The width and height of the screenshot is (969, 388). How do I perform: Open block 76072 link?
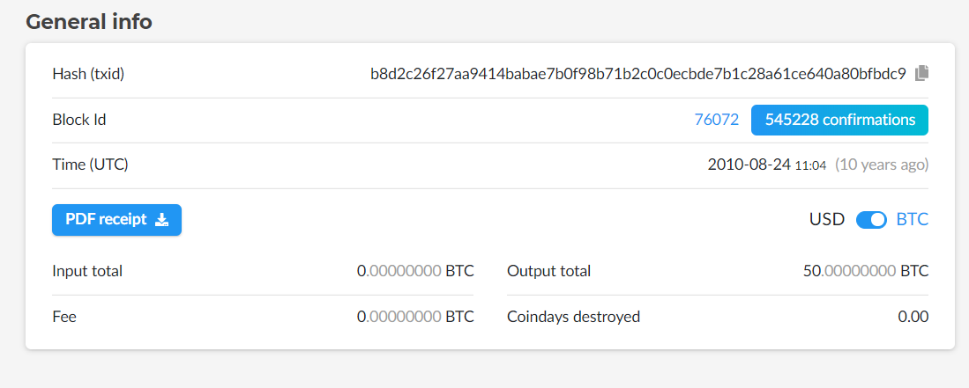pos(716,120)
